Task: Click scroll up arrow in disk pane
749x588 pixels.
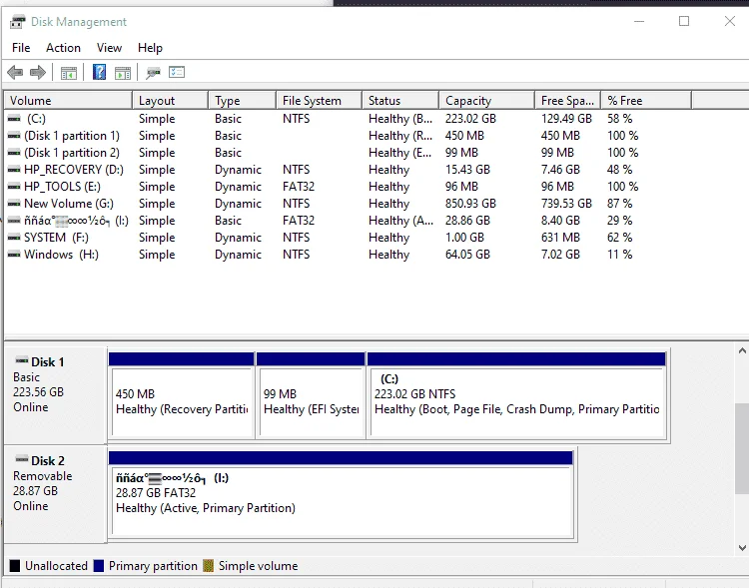Action: coord(742,350)
